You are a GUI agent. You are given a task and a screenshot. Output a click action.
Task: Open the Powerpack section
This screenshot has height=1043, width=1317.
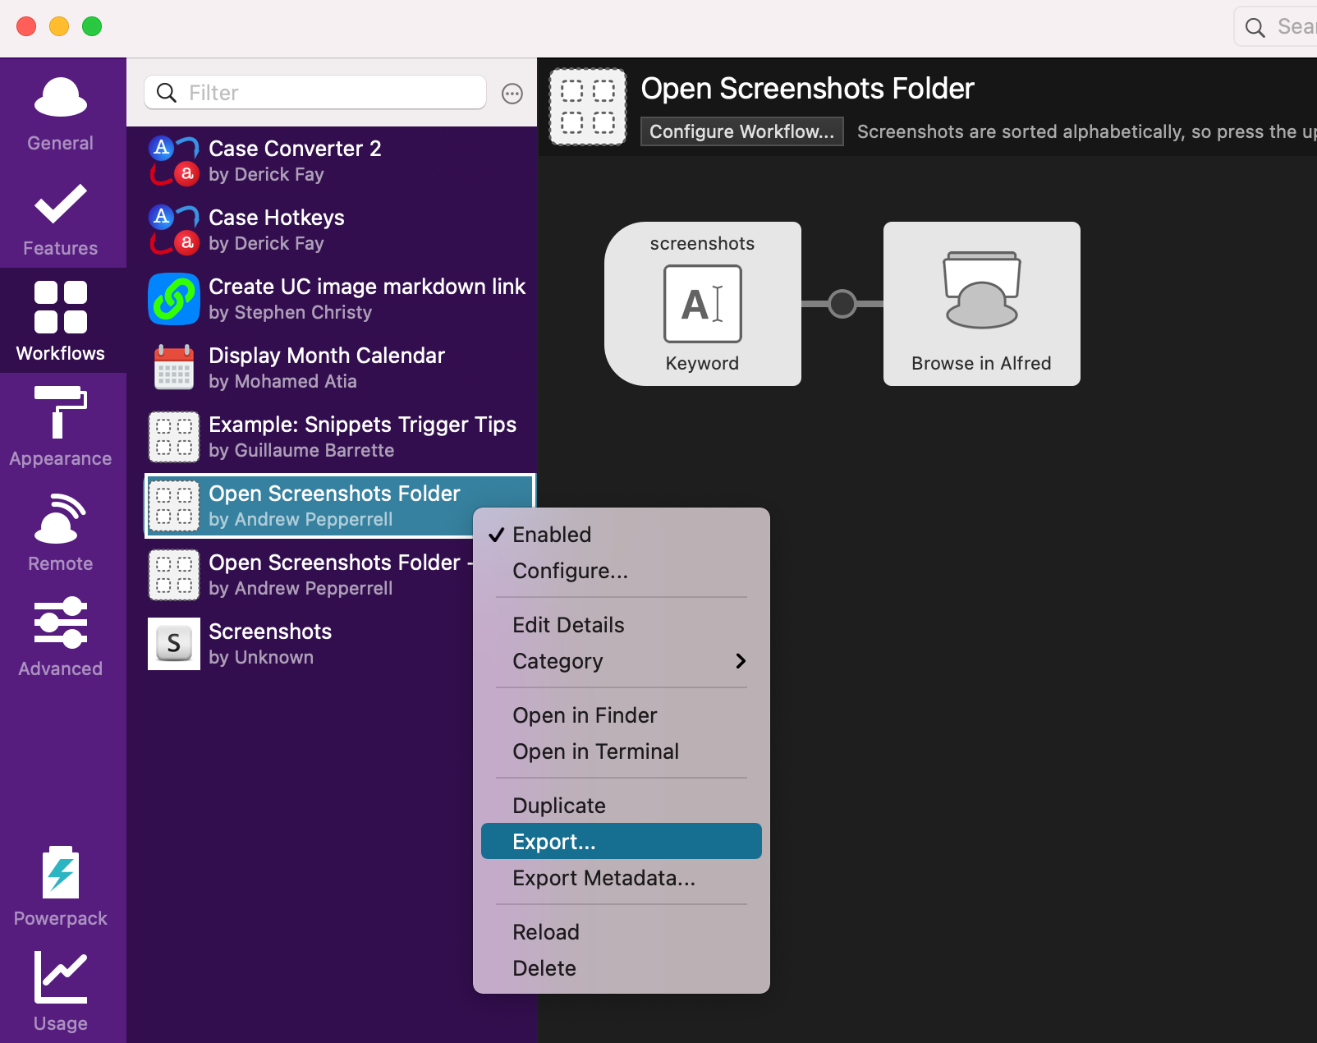pos(61,885)
